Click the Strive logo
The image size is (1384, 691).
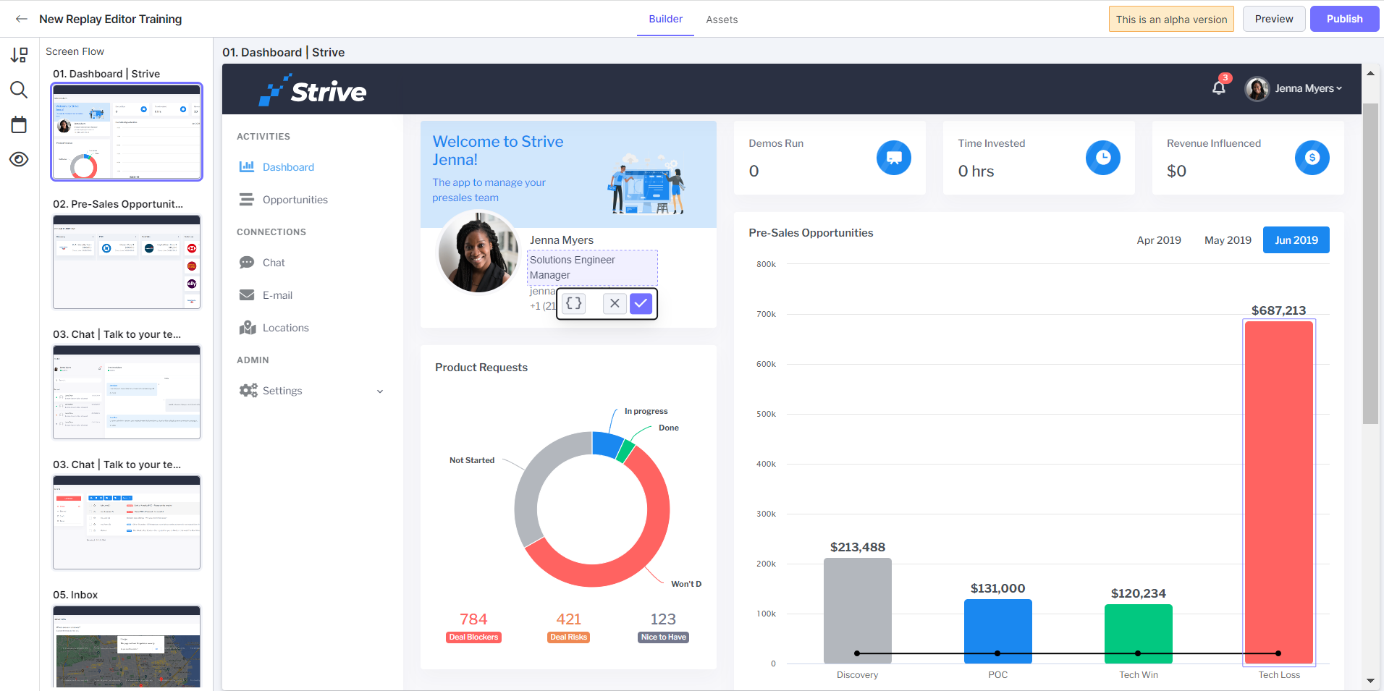[x=313, y=90]
